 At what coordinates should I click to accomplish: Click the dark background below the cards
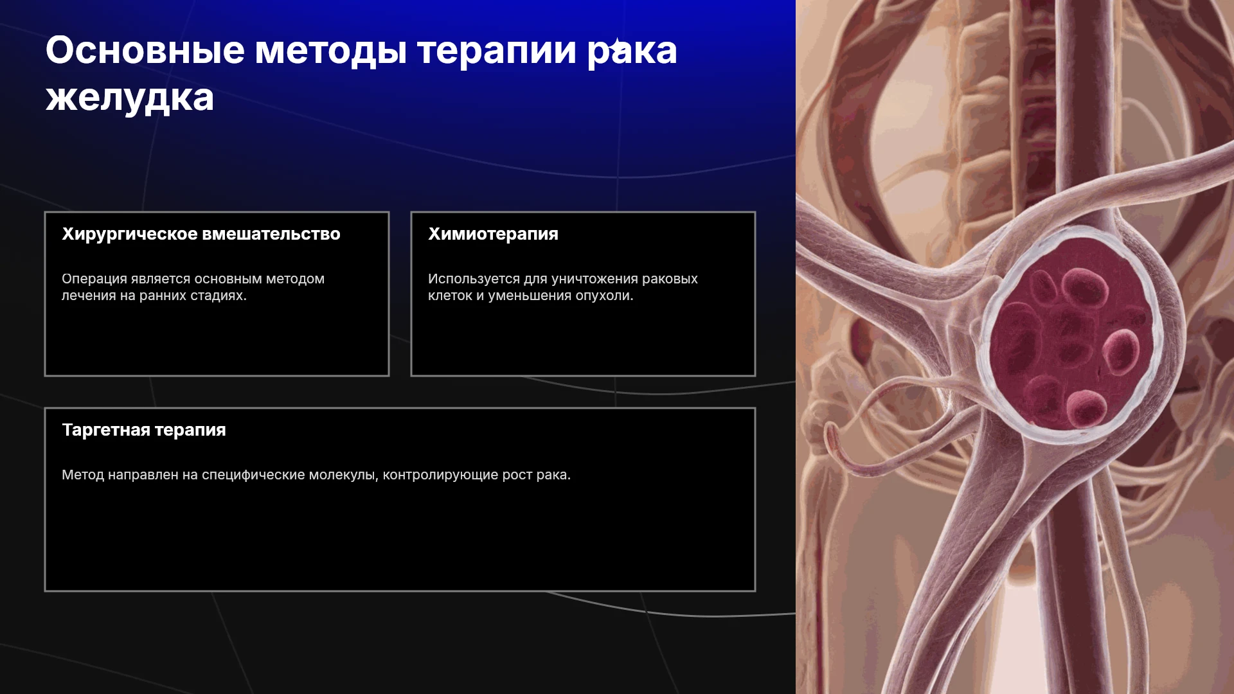(398, 643)
